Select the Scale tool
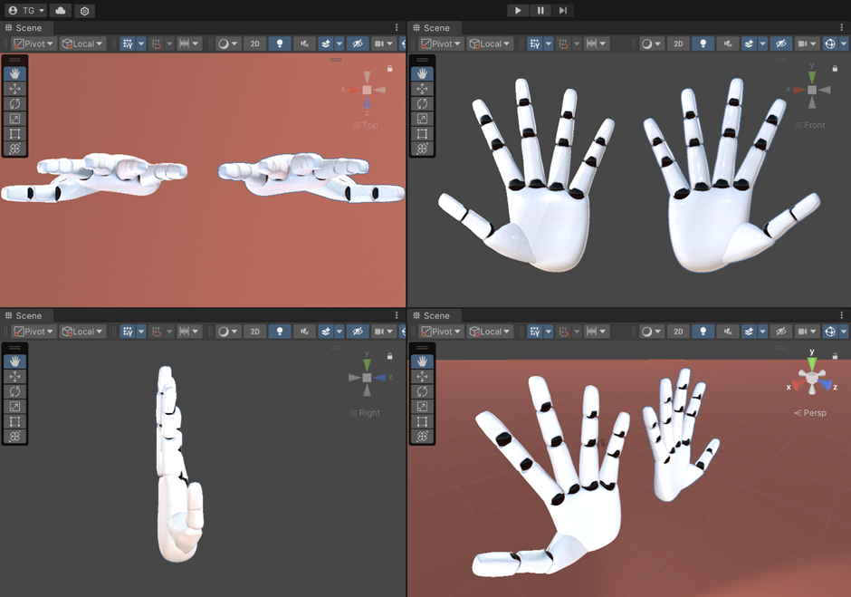Viewport: 851px width, 597px height. coord(14,119)
